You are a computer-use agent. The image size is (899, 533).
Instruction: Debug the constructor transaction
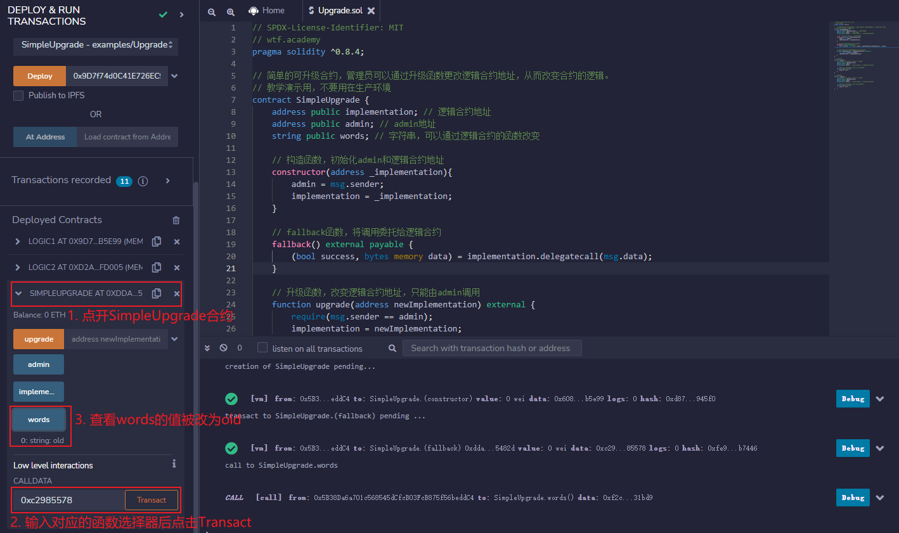853,399
